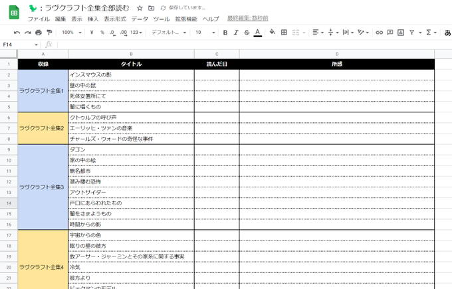Click the Print icon
The width and height of the screenshot is (452, 289).
coord(39,33)
